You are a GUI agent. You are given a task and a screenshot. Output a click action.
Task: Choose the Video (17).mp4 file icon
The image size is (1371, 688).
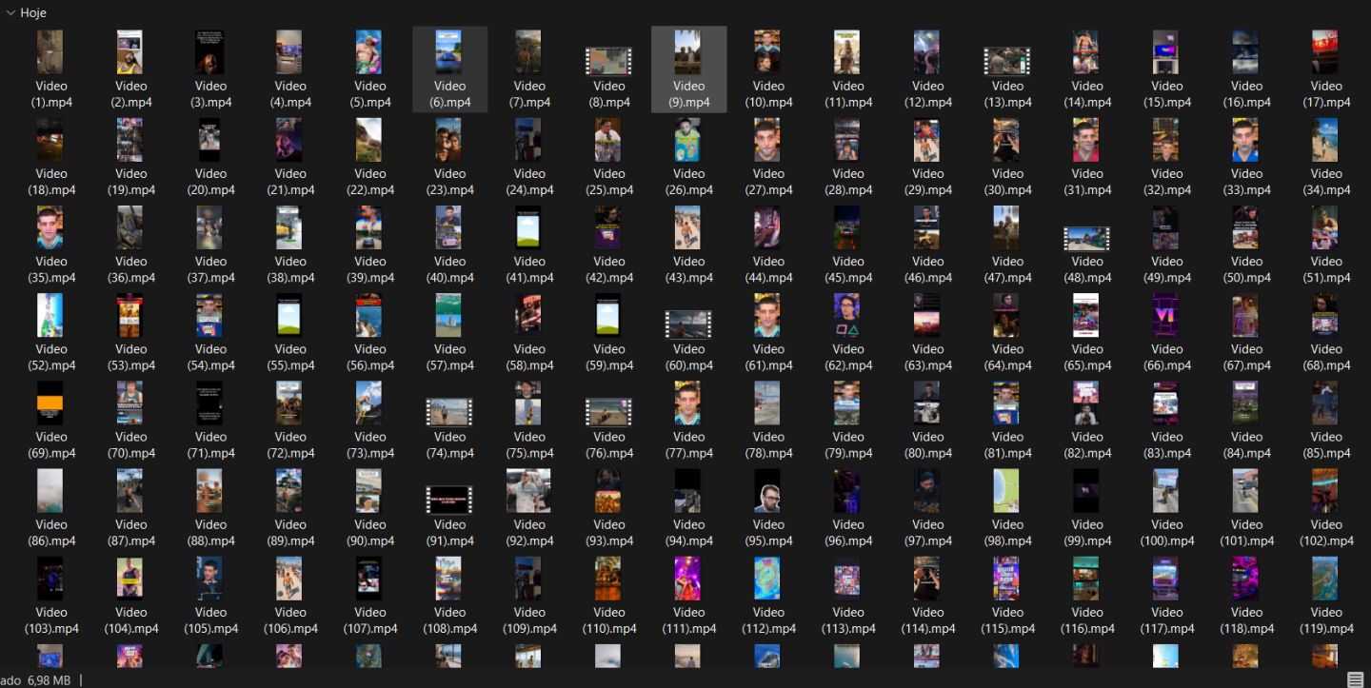1325,51
